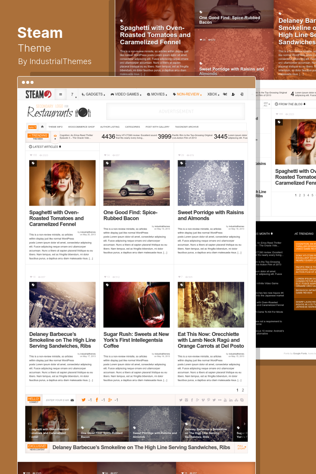Screen dimensions: 316x474
Task: Open the city skyline article thumbnail
Action: pyautogui.click(x=62, y=305)
